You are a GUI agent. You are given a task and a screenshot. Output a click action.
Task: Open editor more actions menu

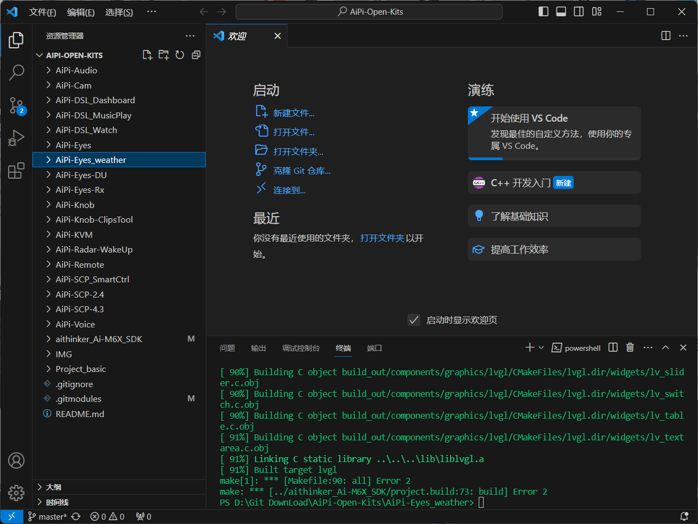point(683,36)
